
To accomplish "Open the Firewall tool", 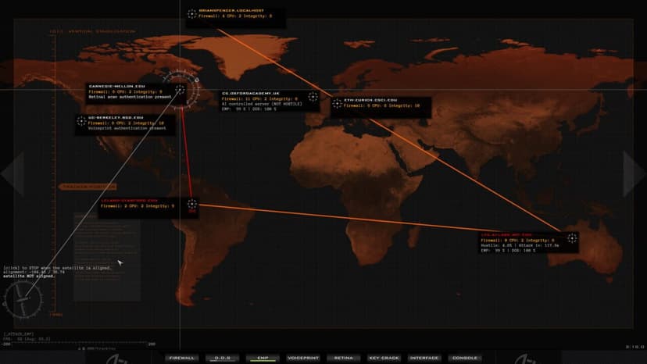I will click(x=181, y=358).
